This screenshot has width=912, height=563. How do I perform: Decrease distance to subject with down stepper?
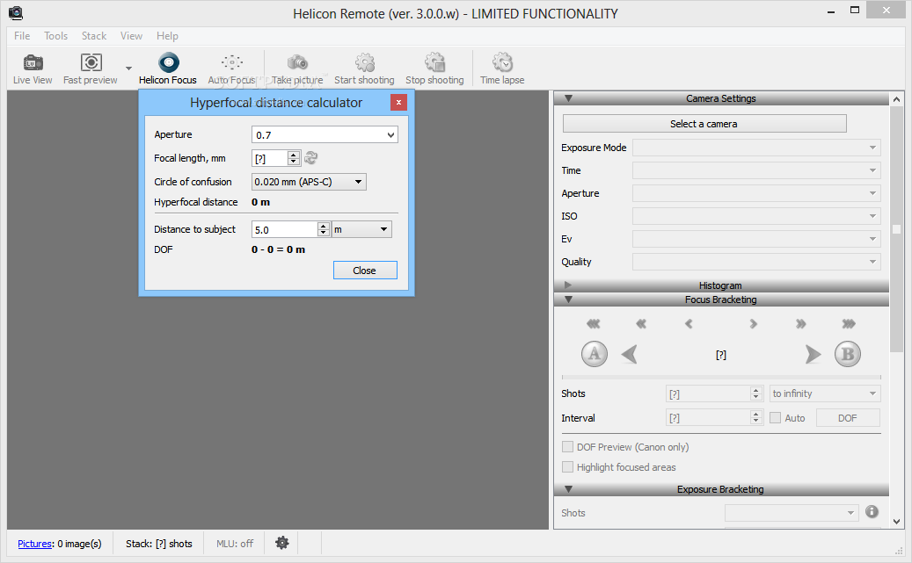pos(324,233)
